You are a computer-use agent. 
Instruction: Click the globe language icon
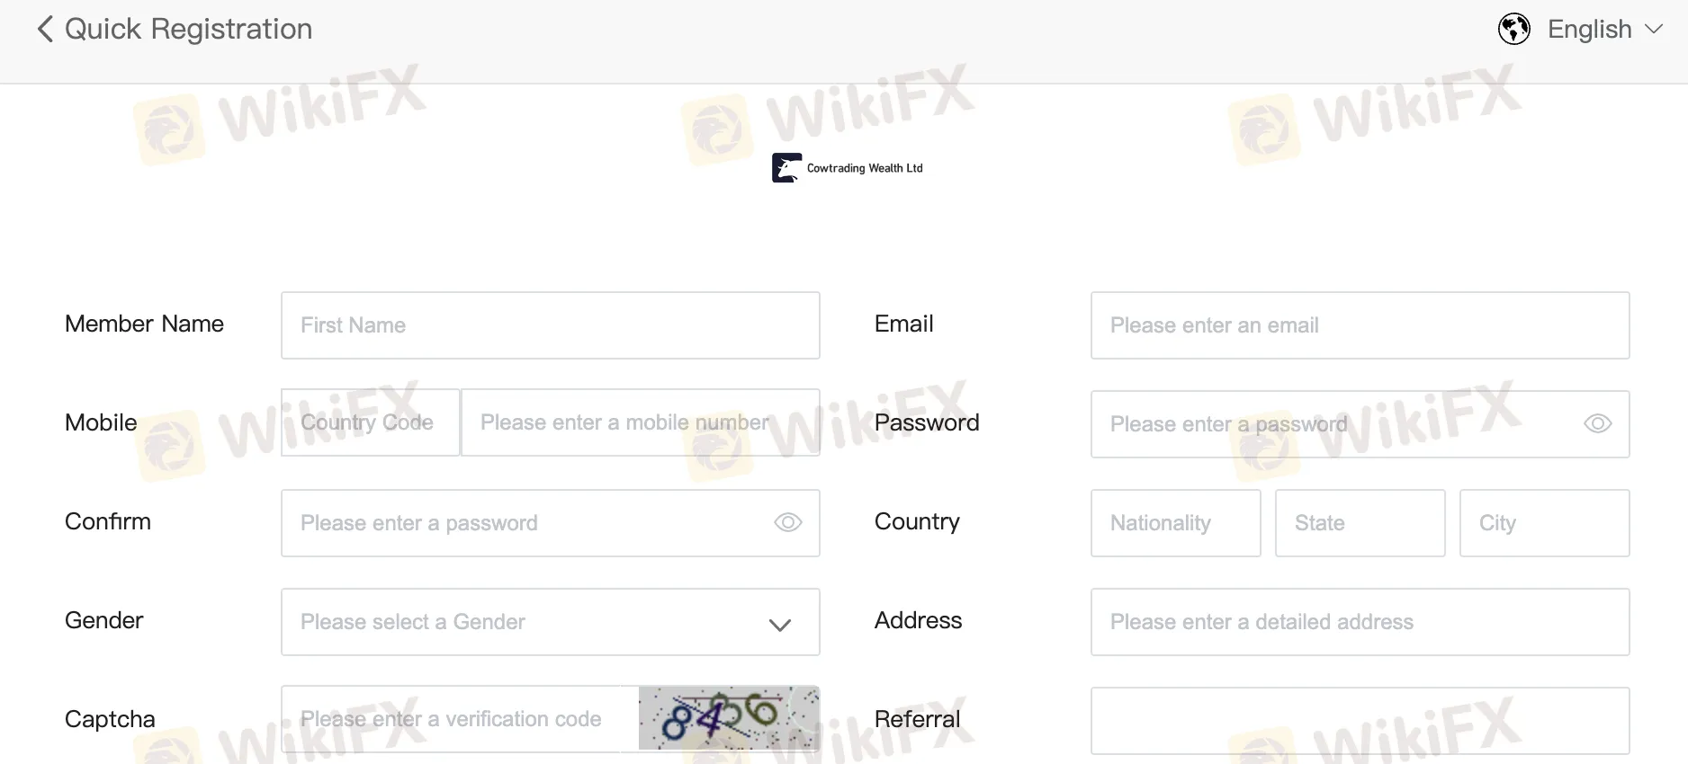coord(1514,29)
